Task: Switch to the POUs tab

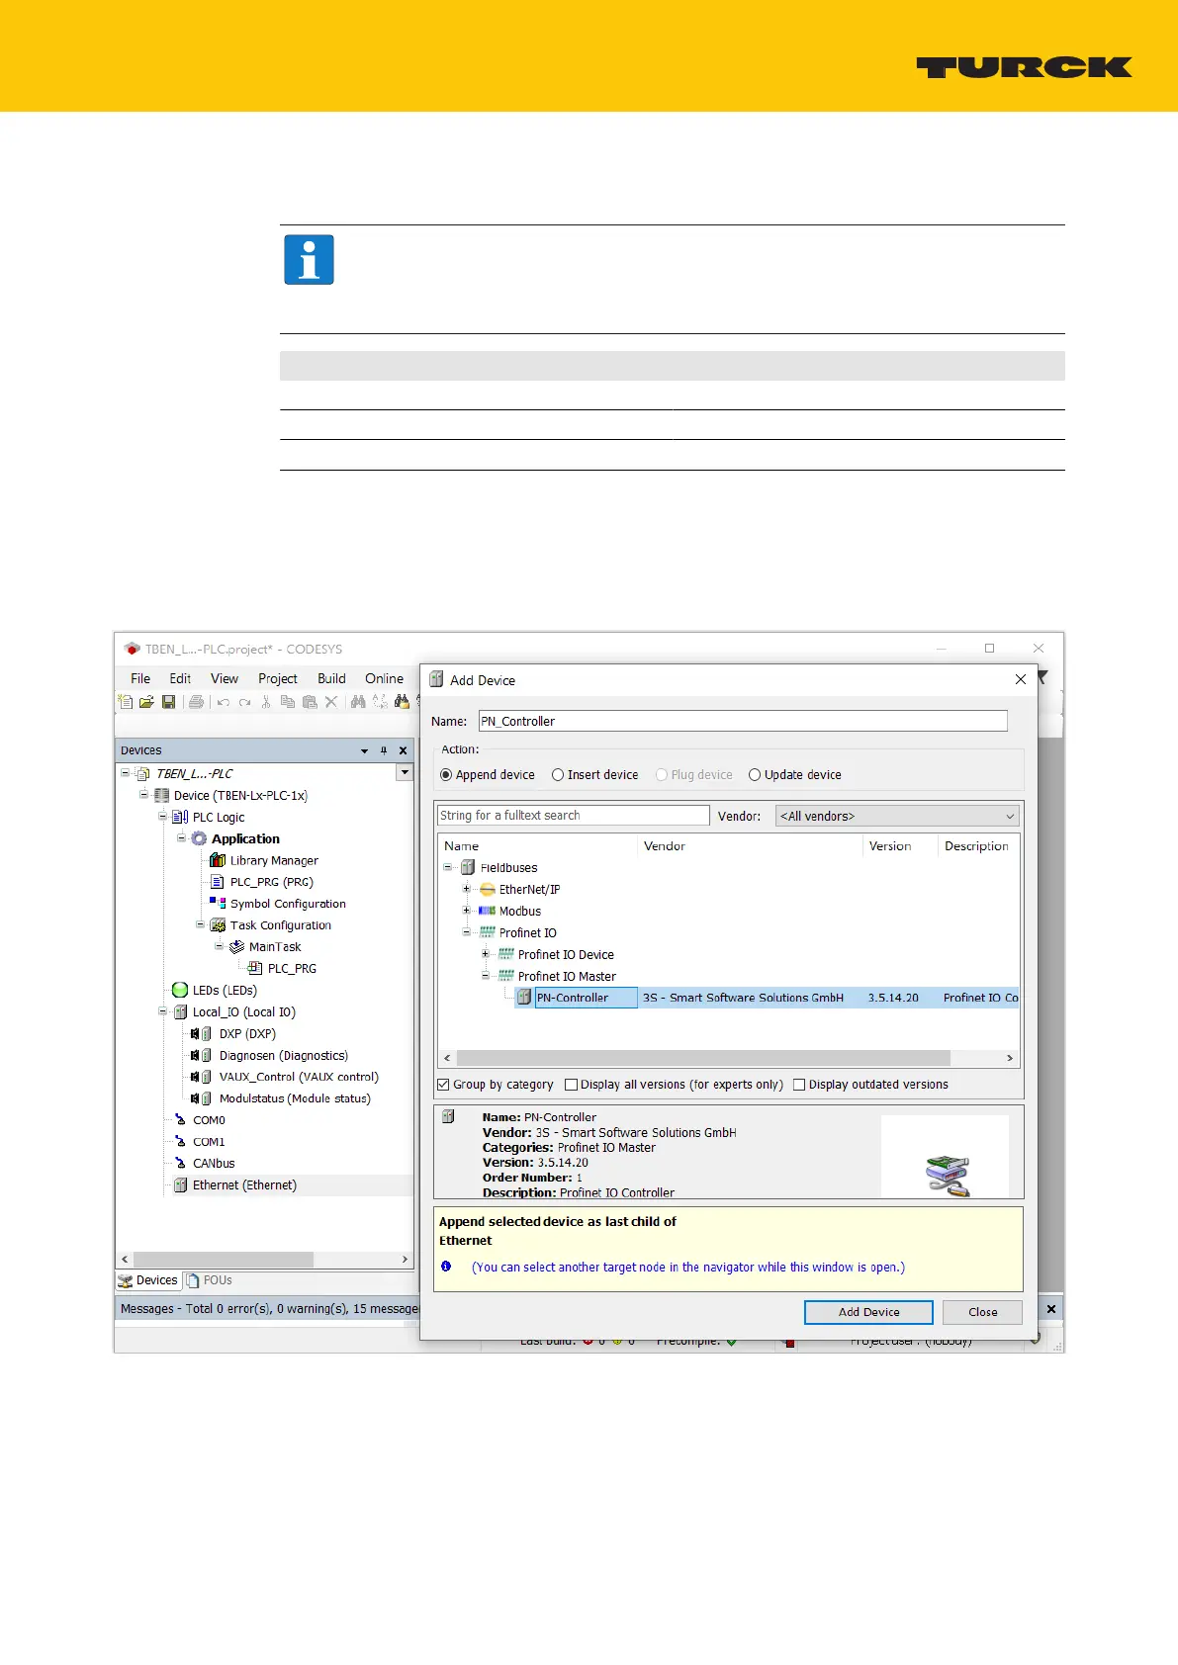Action: coord(209,1280)
